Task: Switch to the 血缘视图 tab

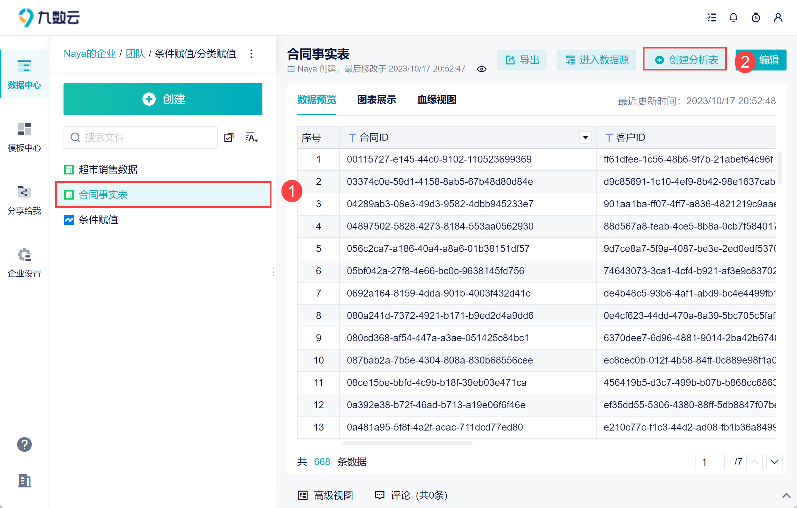Action: tap(437, 100)
